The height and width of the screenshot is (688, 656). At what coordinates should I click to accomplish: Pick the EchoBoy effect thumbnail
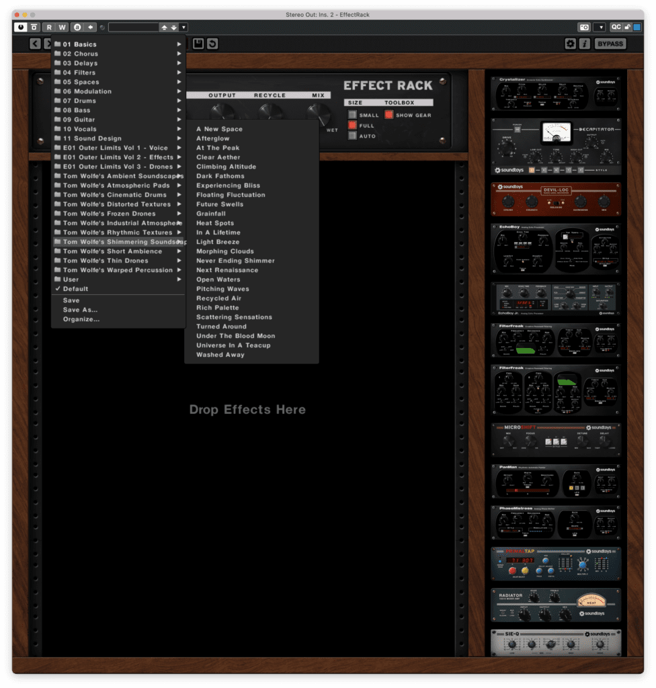[556, 249]
